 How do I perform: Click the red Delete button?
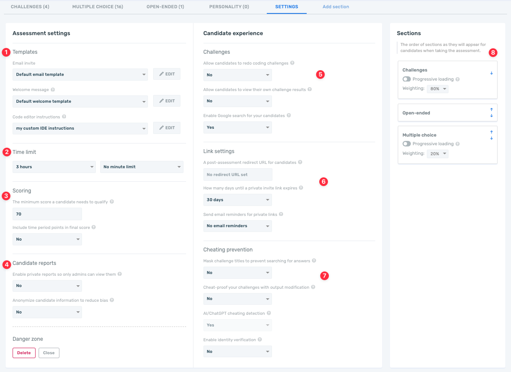pyautogui.click(x=24, y=353)
